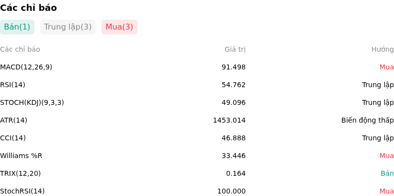Click the StochRSI value 100.000
This screenshot has height=196, width=394.
pyautogui.click(x=231, y=191)
